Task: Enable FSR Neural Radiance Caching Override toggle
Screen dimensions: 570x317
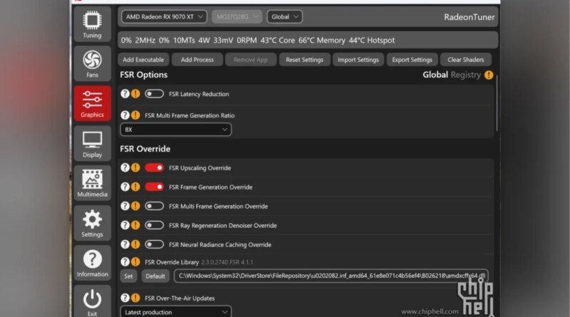Action: [x=154, y=244]
